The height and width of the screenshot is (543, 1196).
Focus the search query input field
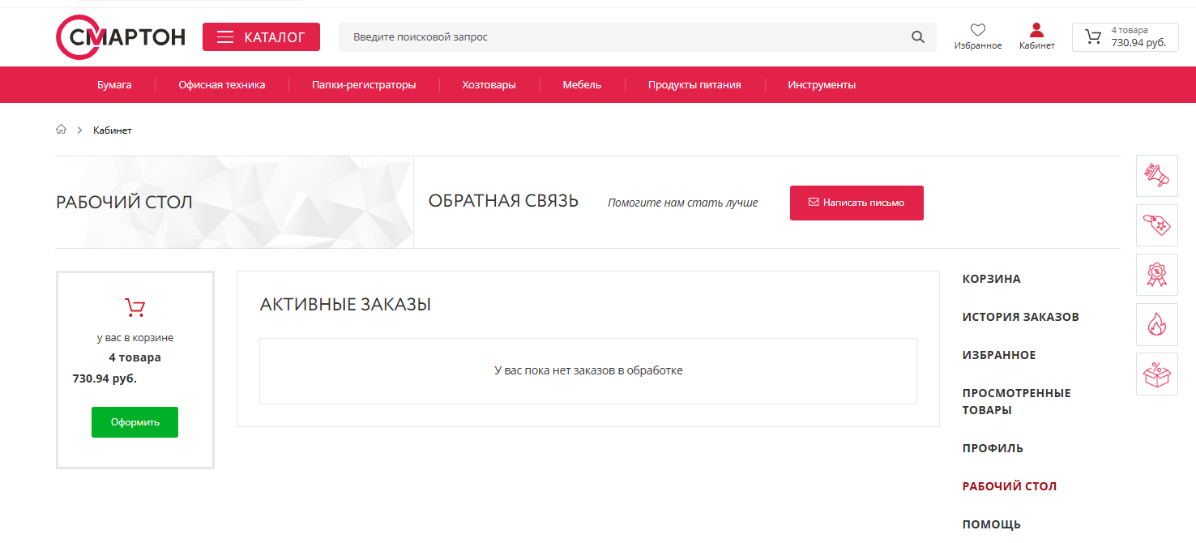click(x=624, y=37)
